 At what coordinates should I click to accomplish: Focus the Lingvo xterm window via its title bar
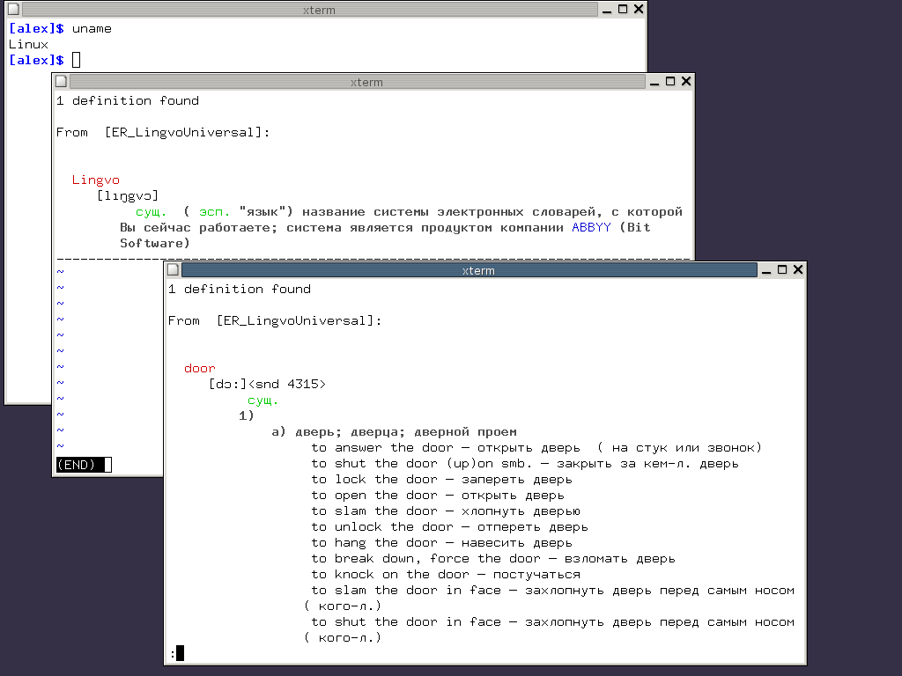[x=358, y=82]
